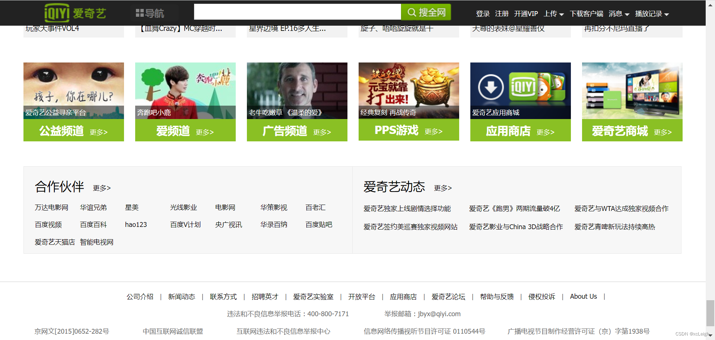
Task: Open partner link 华录百纳
Action: click(x=274, y=225)
